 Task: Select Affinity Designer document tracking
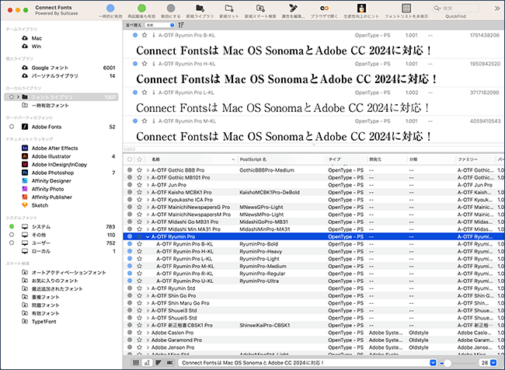[x=51, y=181]
